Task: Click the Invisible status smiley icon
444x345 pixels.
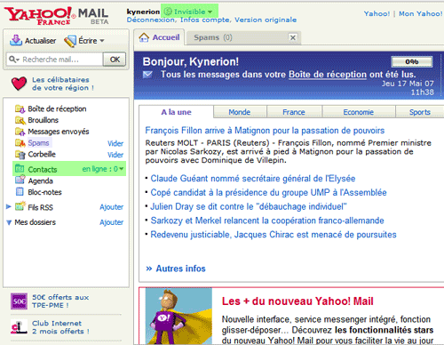Action: 168,12
